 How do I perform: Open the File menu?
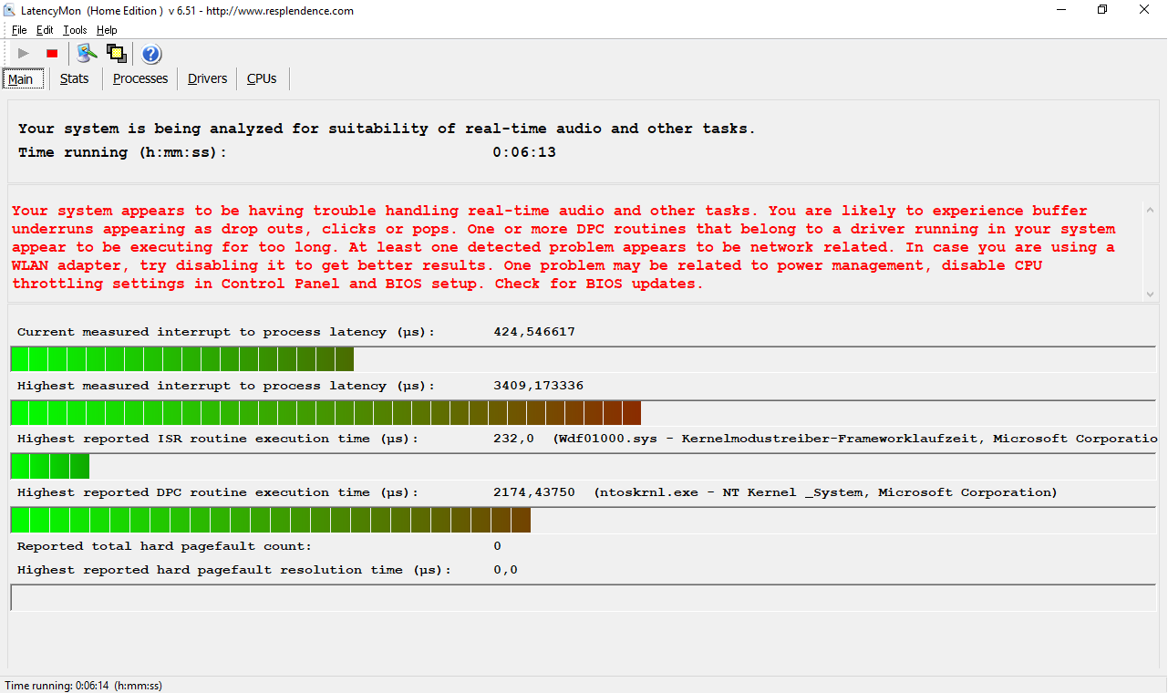coord(19,30)
